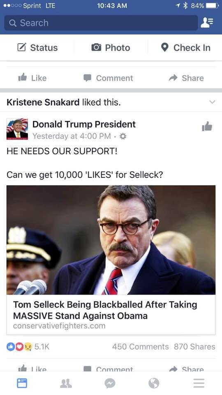Switch to News Feed tab

point(22,383)
